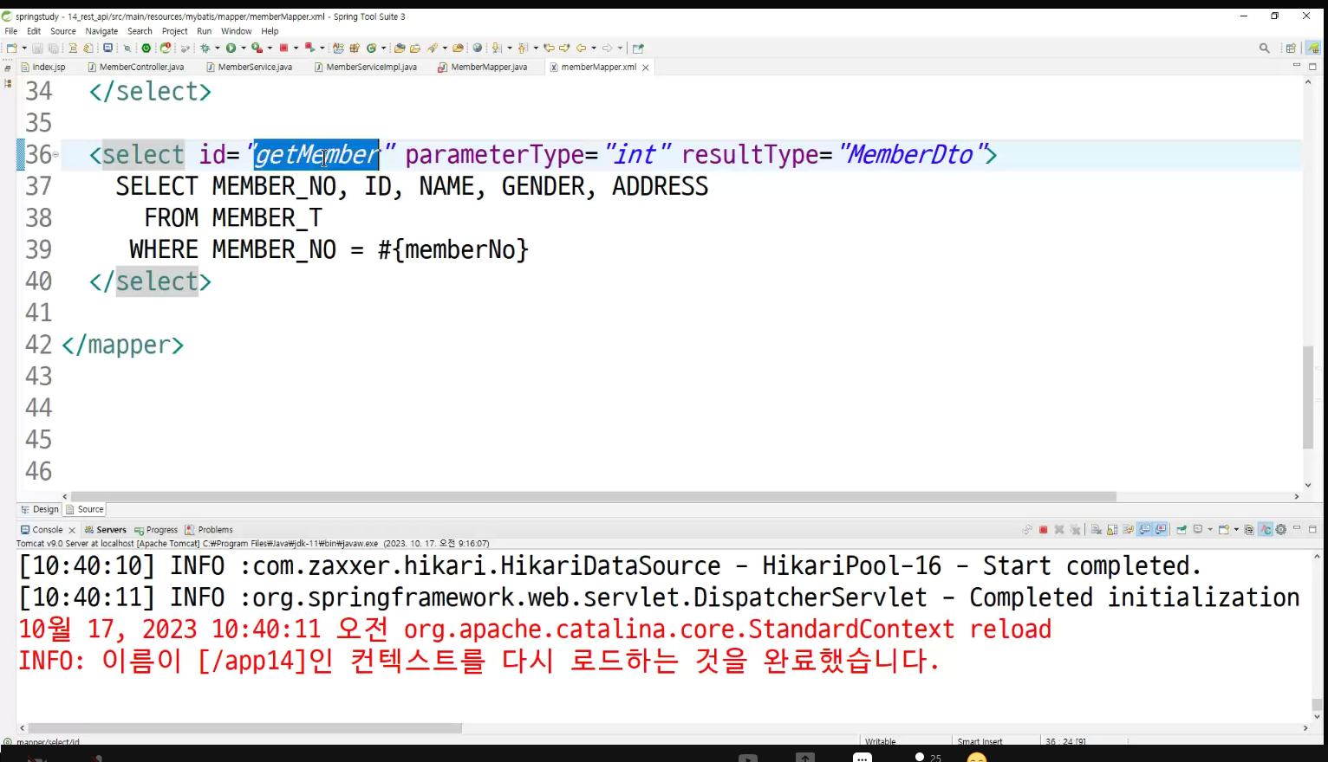Open the Run menu
The width and height of the screenshot is (1328, 762).
pyautogui.click(x=205, y=31)
